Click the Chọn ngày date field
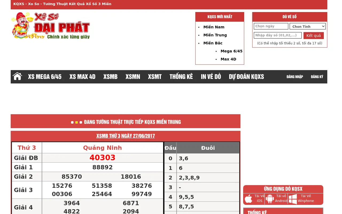The image size is (342, 214). (x=271, y=26)
